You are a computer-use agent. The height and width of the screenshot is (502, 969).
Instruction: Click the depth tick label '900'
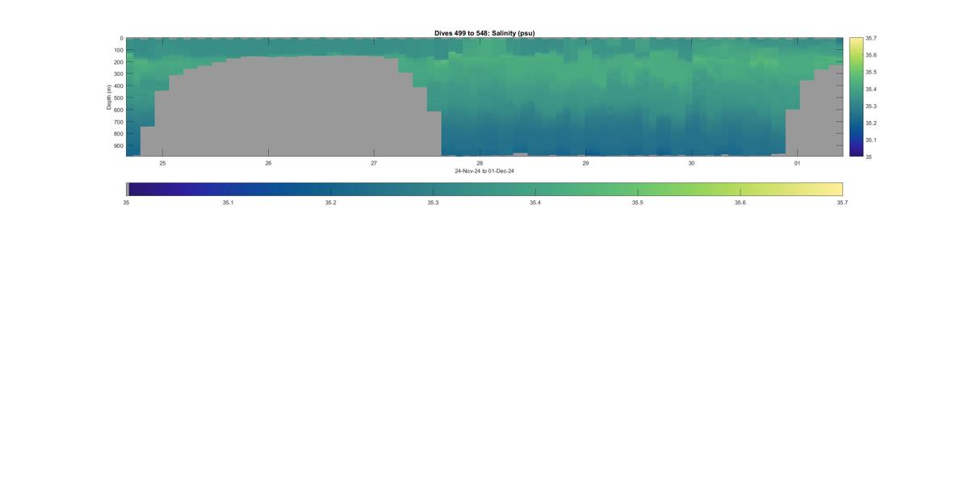coord(119,146)
